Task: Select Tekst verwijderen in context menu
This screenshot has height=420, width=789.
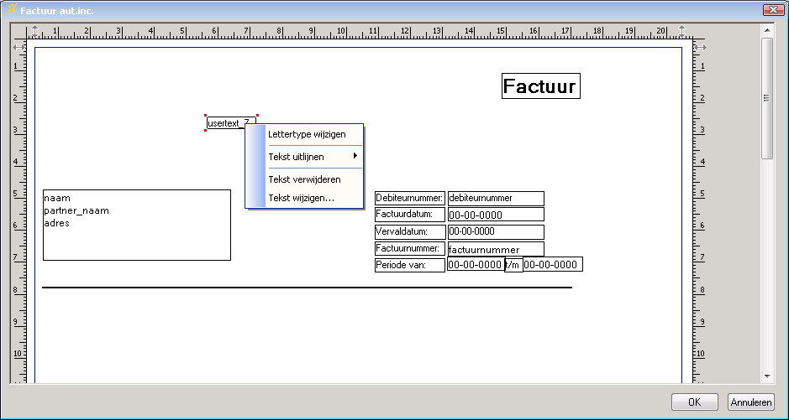Action: (x=303, y=179)
